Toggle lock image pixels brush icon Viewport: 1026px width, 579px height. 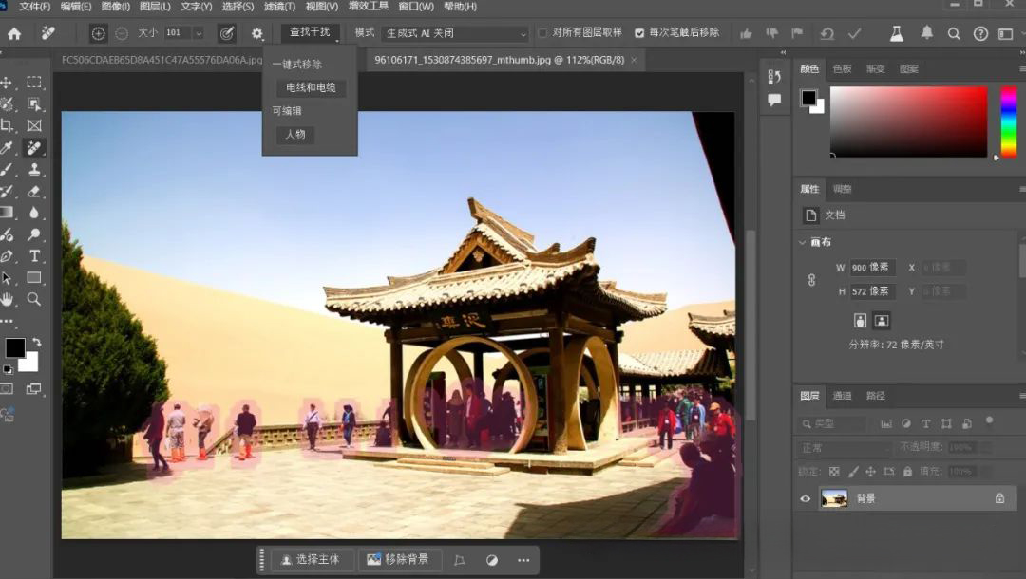tap(853, 471)
